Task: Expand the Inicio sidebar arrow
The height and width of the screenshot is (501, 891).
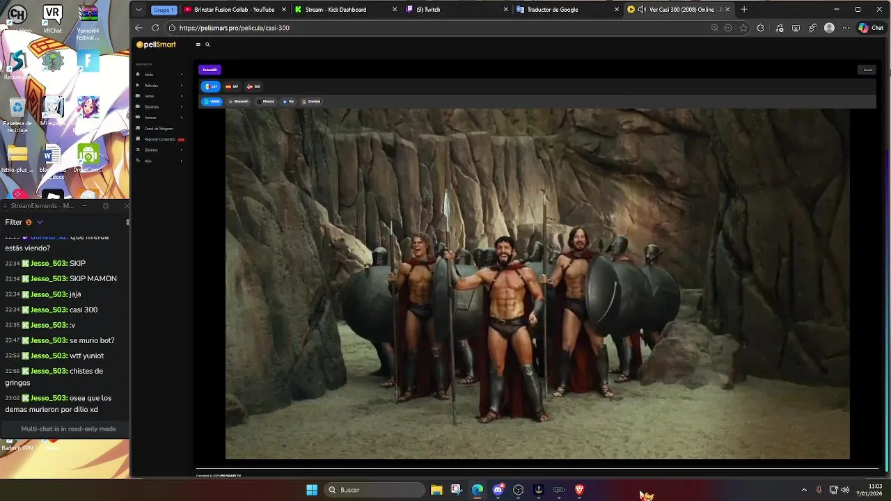Action: (x=182, y=74)
